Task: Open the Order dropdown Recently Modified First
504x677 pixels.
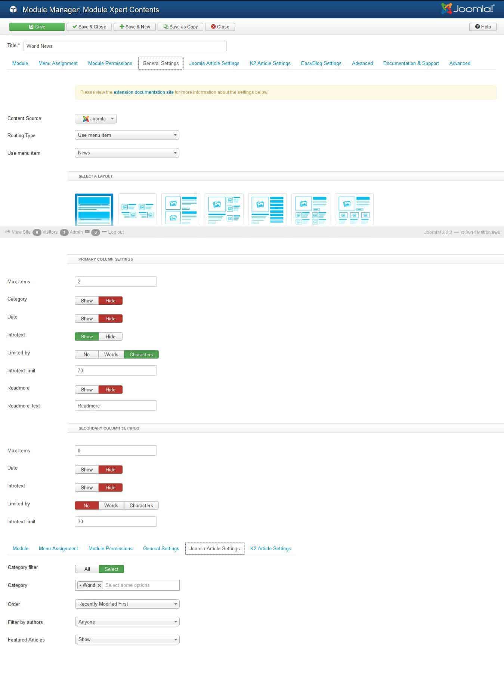Action: 127,604
